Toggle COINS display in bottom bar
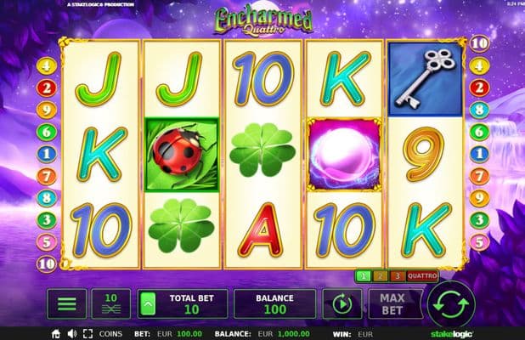 point(110,334)
